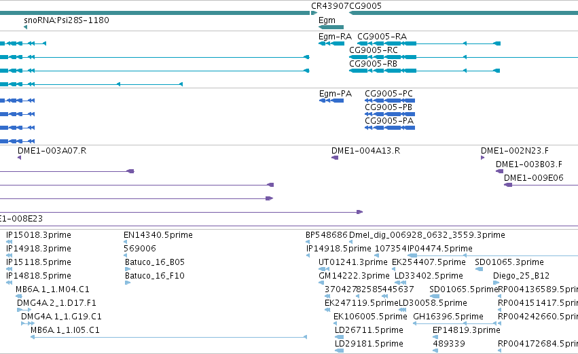Select the Egm gene bar
This screenshot has height=354, width=578.
[331, 27]
